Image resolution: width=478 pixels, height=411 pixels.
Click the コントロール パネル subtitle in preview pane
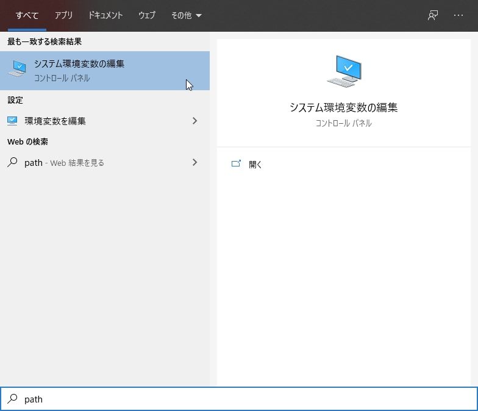[344, 123]
